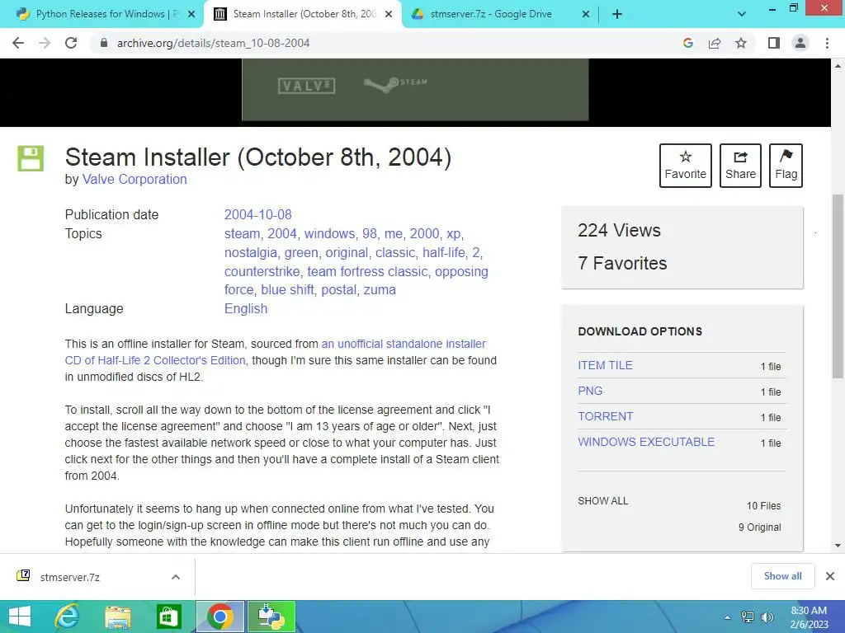Screen dimensions: 845x633
Task: Open the 'blue shift' topic link
Action: point(287,289)
